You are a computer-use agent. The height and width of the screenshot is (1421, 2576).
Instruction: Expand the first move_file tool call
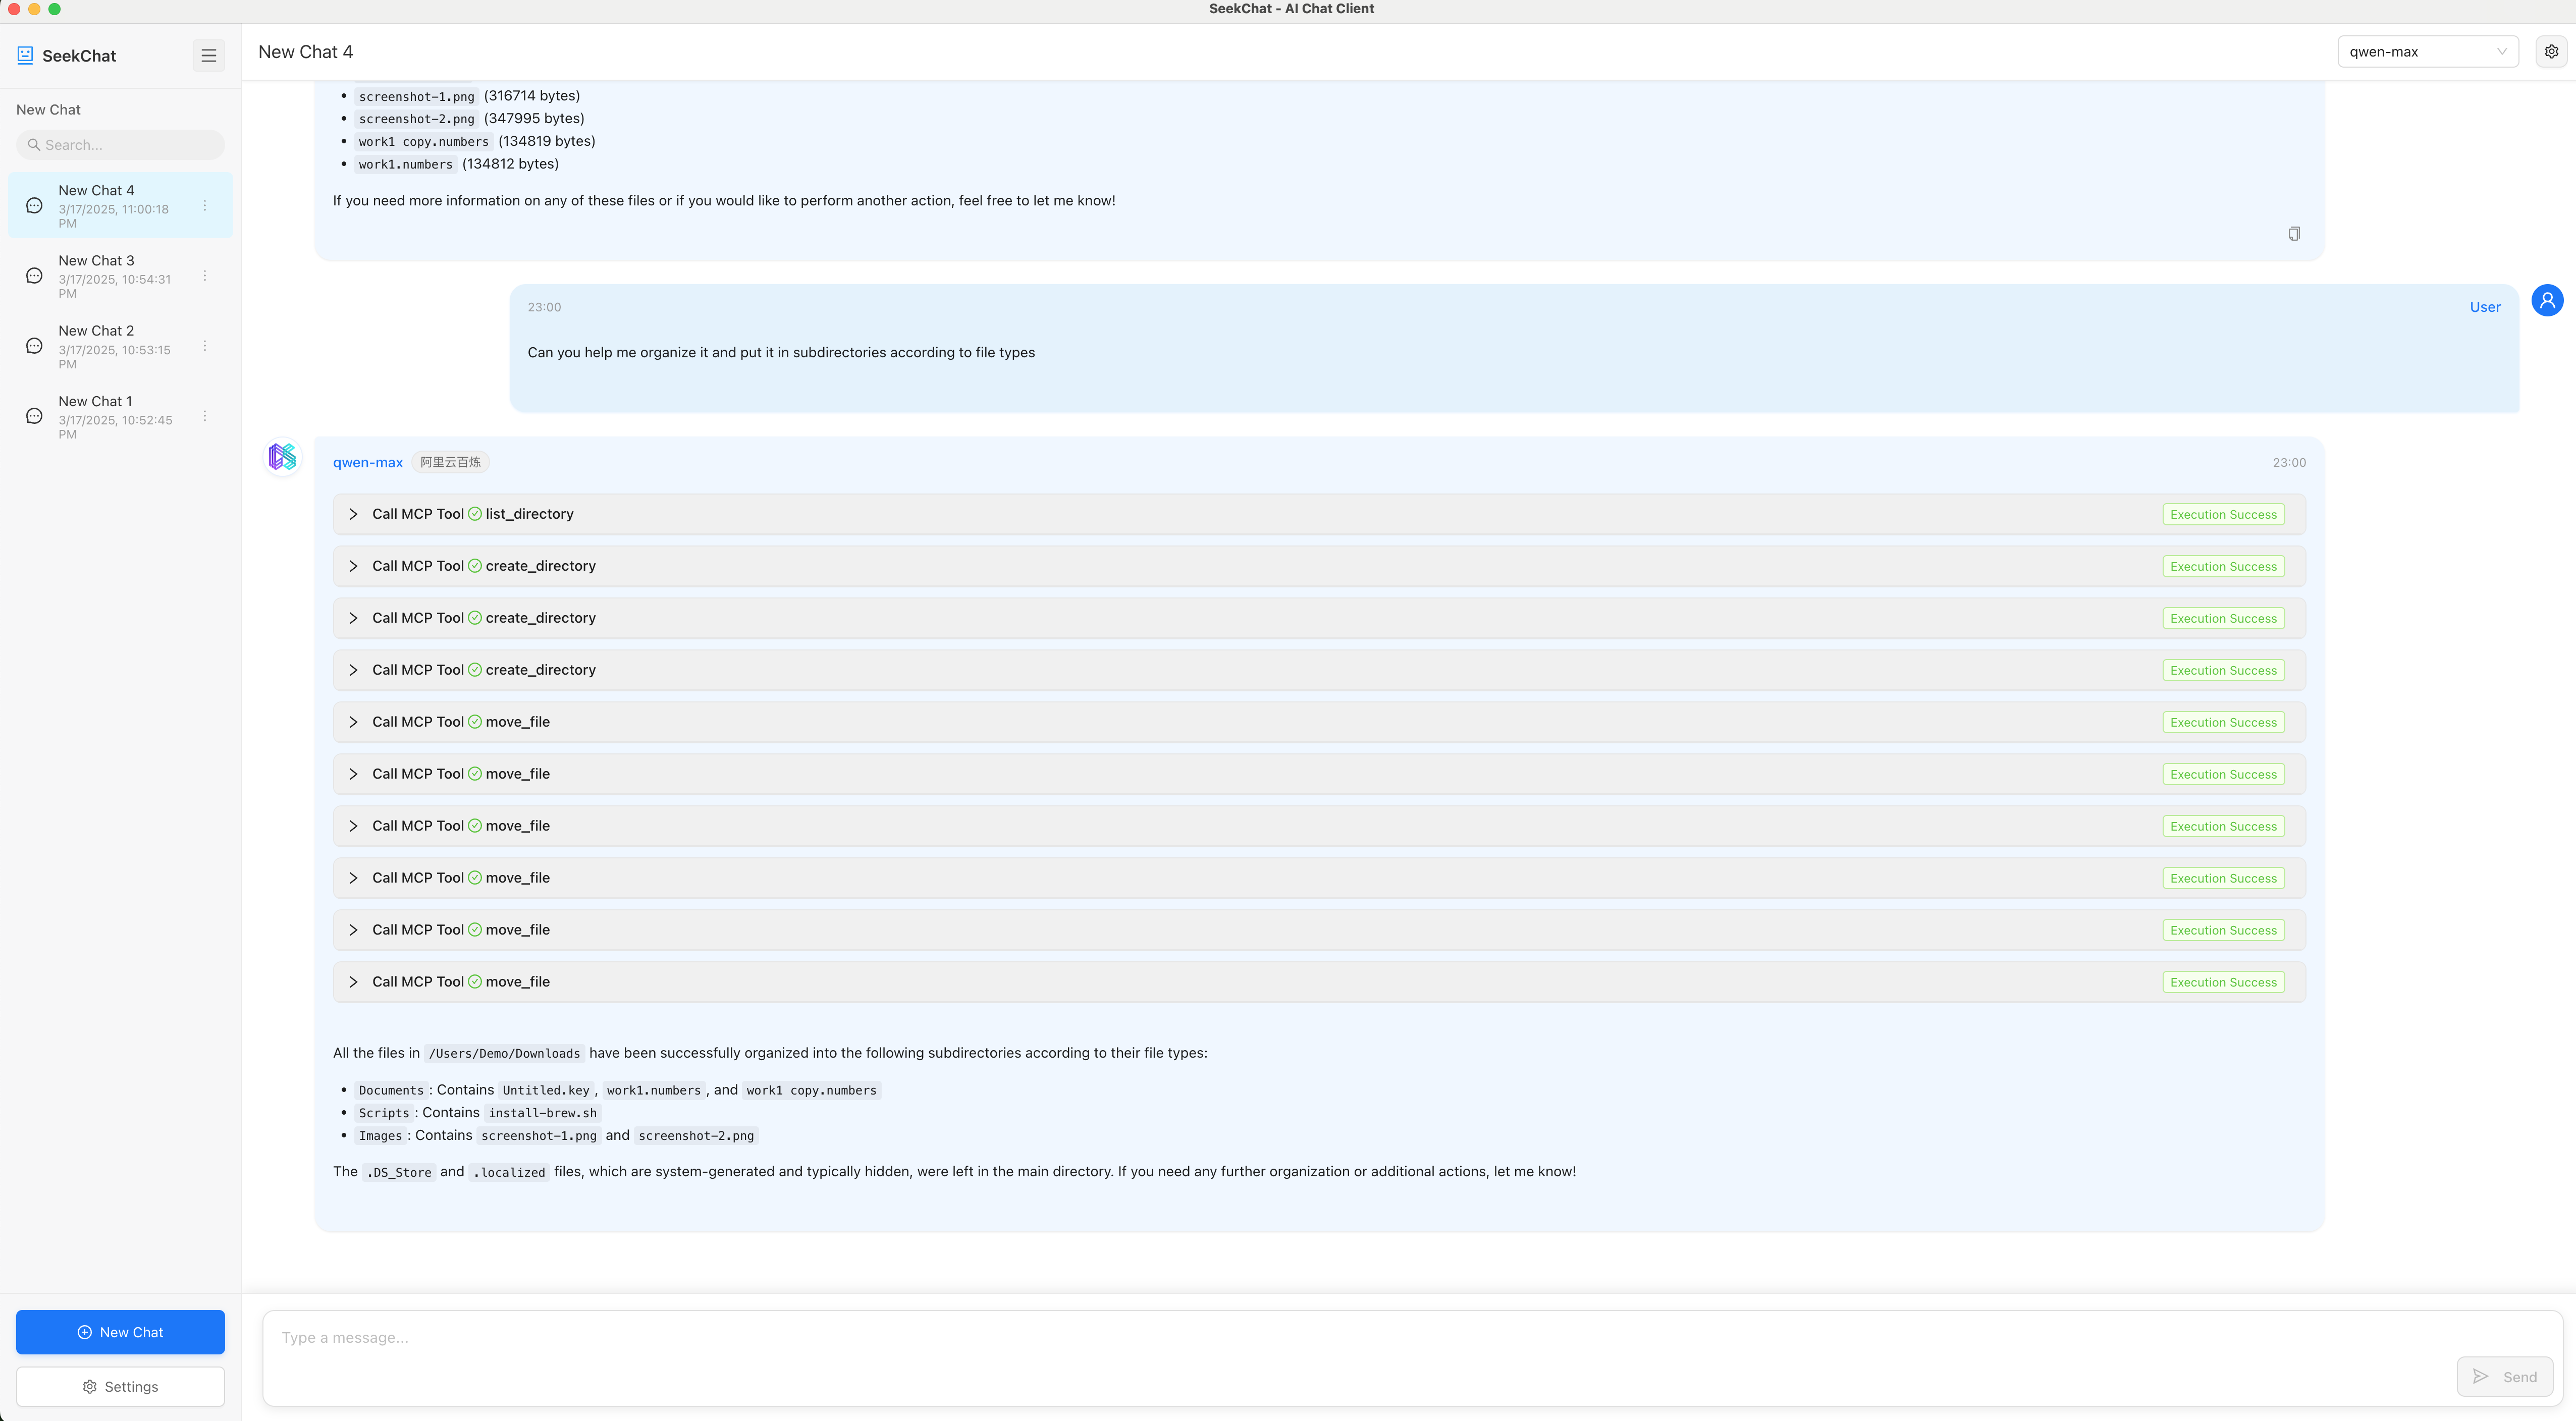click(353, 721)
